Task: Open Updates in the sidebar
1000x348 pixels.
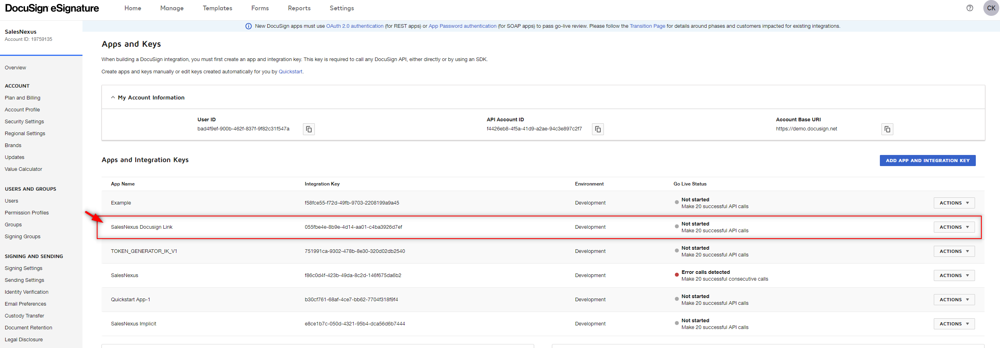Action: (15, 157)
